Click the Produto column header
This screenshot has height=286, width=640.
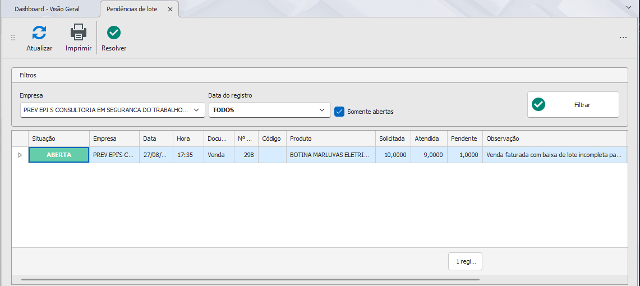point(331,139)
